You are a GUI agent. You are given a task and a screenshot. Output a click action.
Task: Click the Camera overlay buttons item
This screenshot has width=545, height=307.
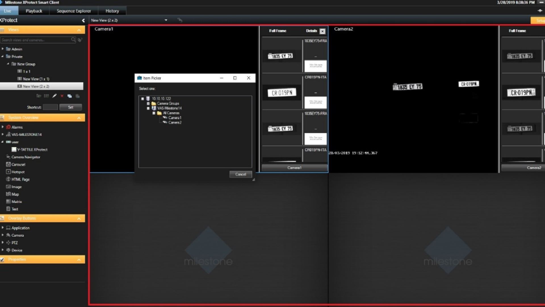click(18, 235)
